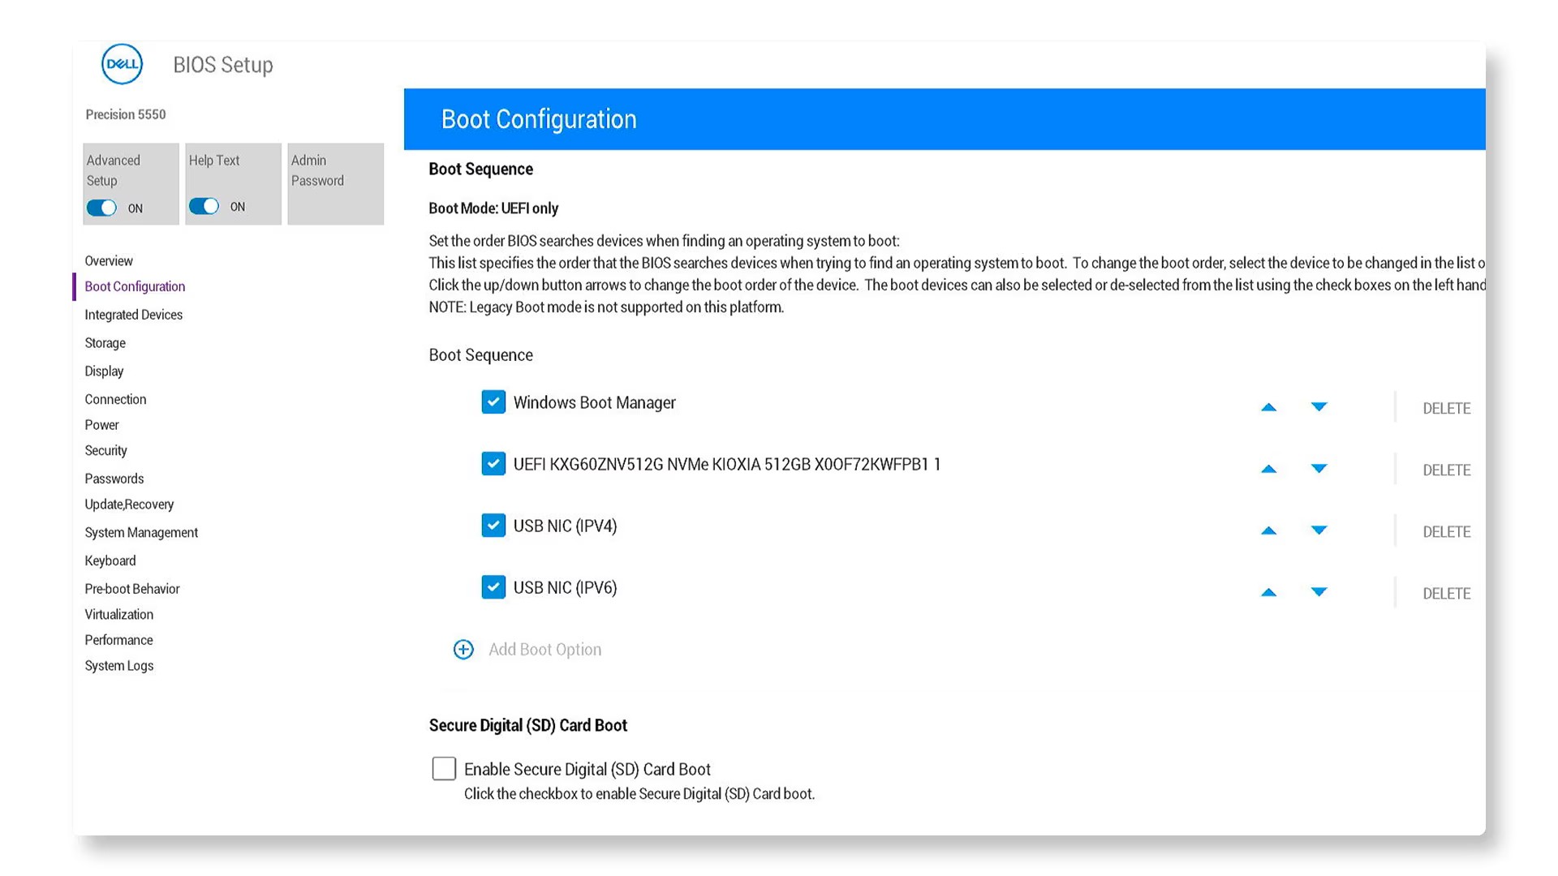Image resolution: width=1558 pixels, height=876 pixels.
Task: Open Virtualization section in sidebar
Action: tap(118, 615)
